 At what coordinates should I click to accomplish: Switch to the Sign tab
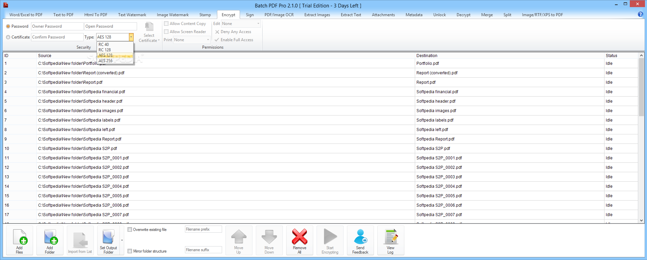tap(250, 15)
